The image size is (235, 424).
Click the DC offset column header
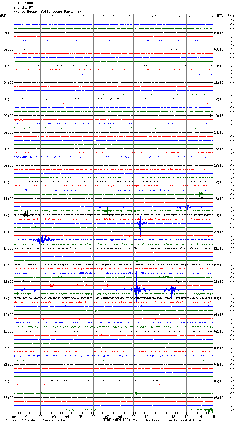[229, 15]
